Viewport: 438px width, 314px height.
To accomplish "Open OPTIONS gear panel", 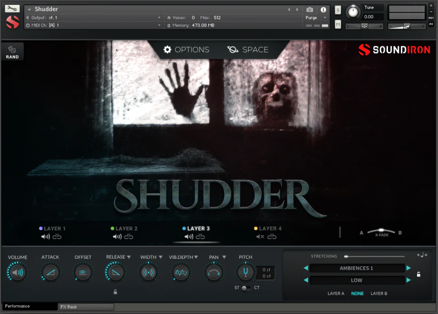I will (186, 50).
